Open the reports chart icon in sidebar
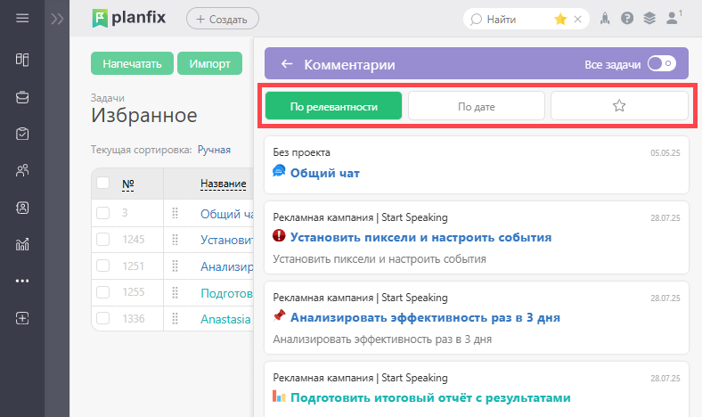 22,244
